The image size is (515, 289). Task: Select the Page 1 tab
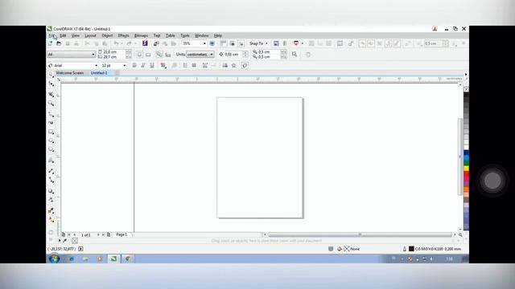(x=122, y=234)
